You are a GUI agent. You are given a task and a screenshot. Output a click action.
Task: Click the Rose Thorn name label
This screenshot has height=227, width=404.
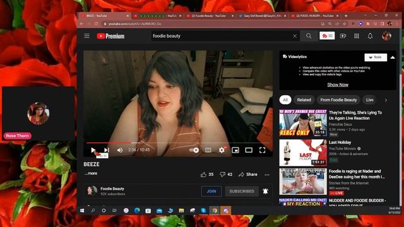(x=17, y=136)
